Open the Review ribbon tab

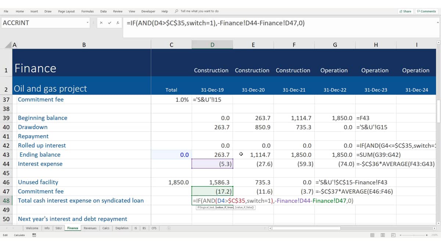tap(118, 11)
